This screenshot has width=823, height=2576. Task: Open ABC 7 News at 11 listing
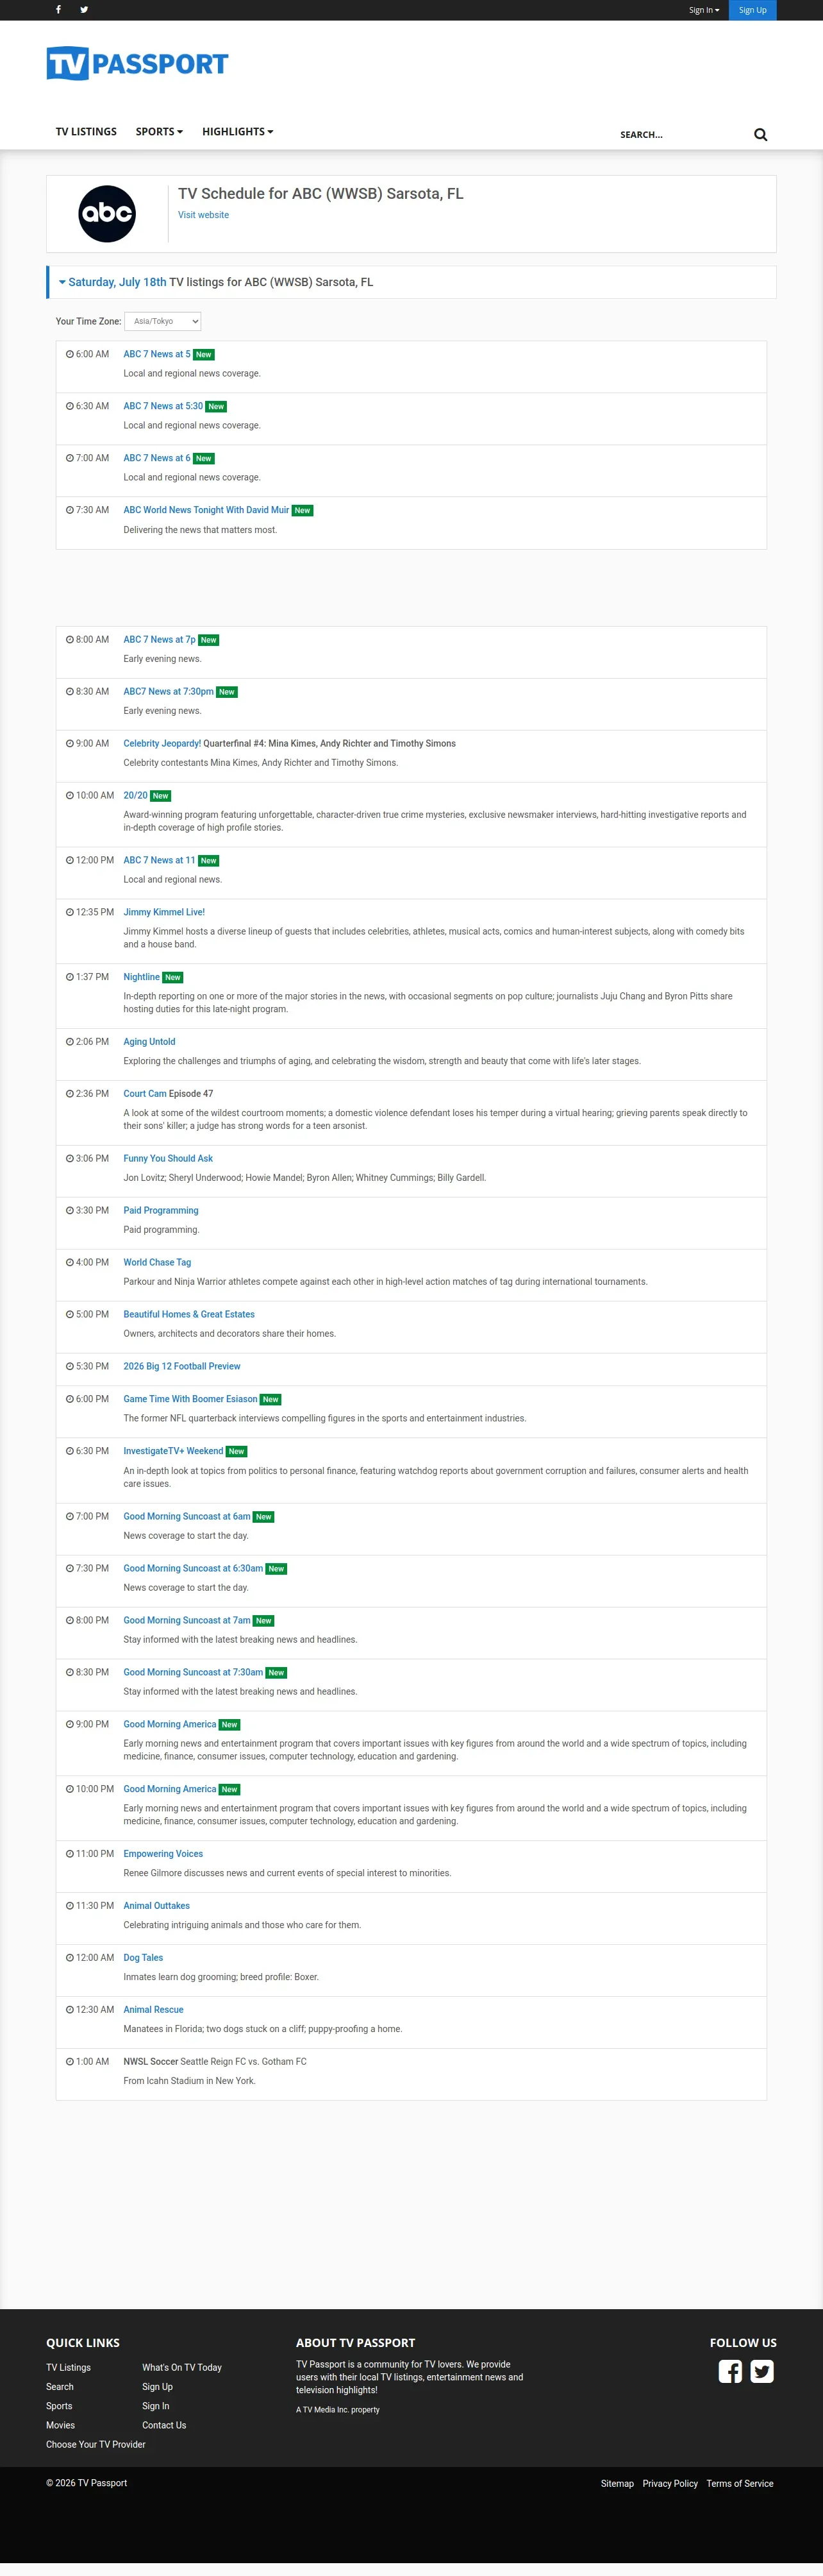pyautogui.click(x=160, y=861)
